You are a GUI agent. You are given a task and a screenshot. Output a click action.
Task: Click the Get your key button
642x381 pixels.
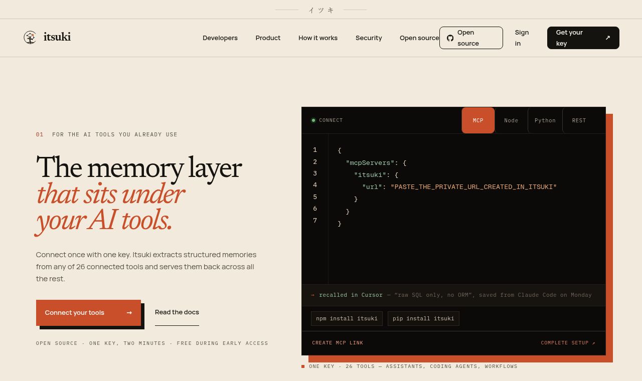click(x=583, y=38)
